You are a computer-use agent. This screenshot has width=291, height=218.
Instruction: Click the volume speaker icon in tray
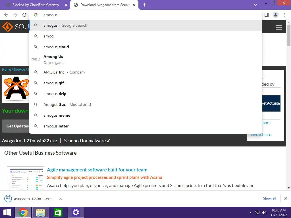click(x=264, y=212)
